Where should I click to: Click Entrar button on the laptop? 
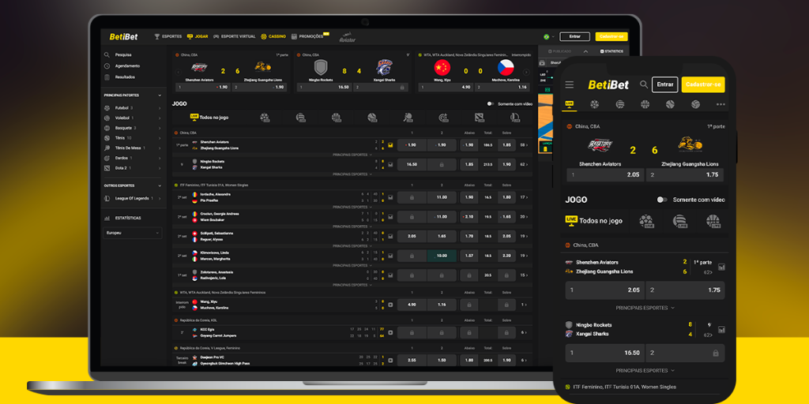point(575,36)
